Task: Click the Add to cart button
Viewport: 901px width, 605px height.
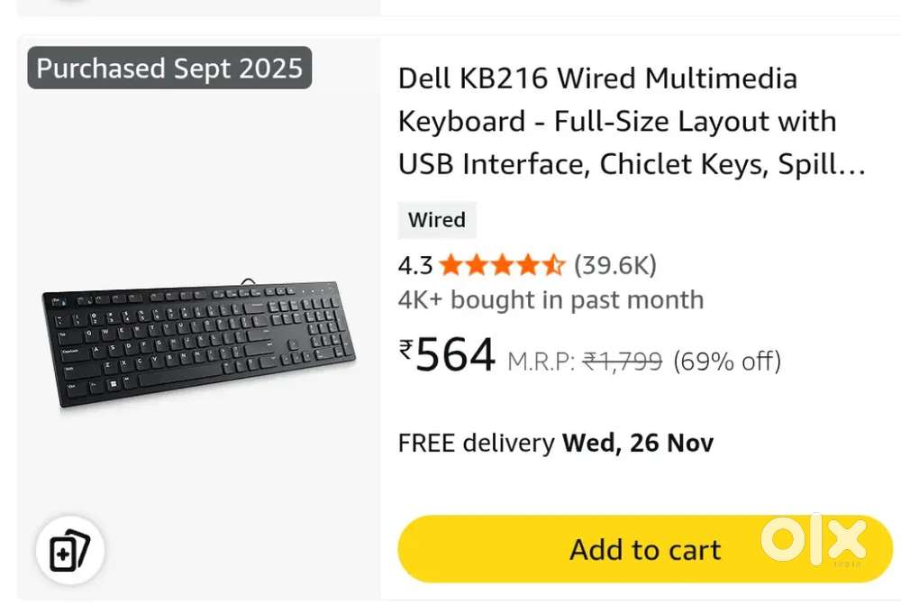Action: click(x=644, y=549)
